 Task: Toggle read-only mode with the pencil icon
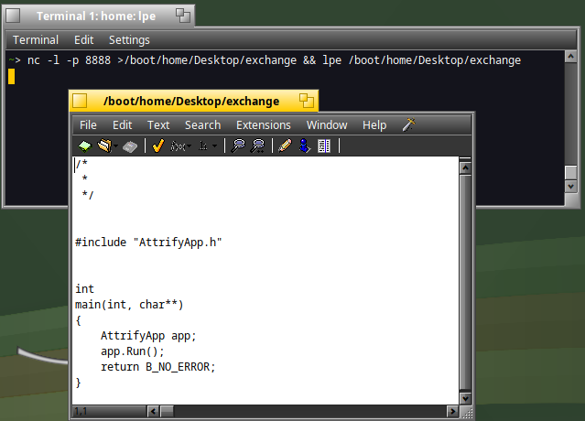[x=285, y=146]
